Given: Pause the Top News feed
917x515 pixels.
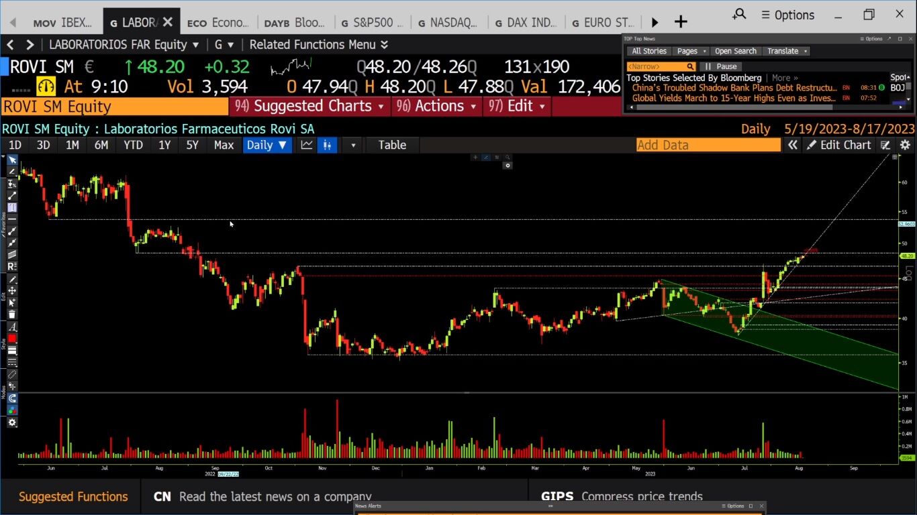Looking at the screenshot, I should tap(720, 66).
